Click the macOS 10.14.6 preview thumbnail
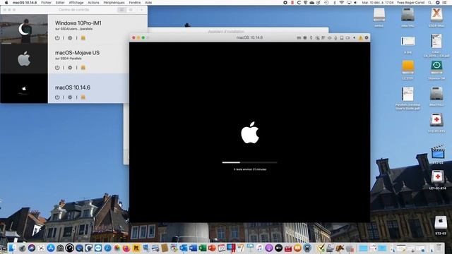 pyautogui.click(x=24, y=88)
